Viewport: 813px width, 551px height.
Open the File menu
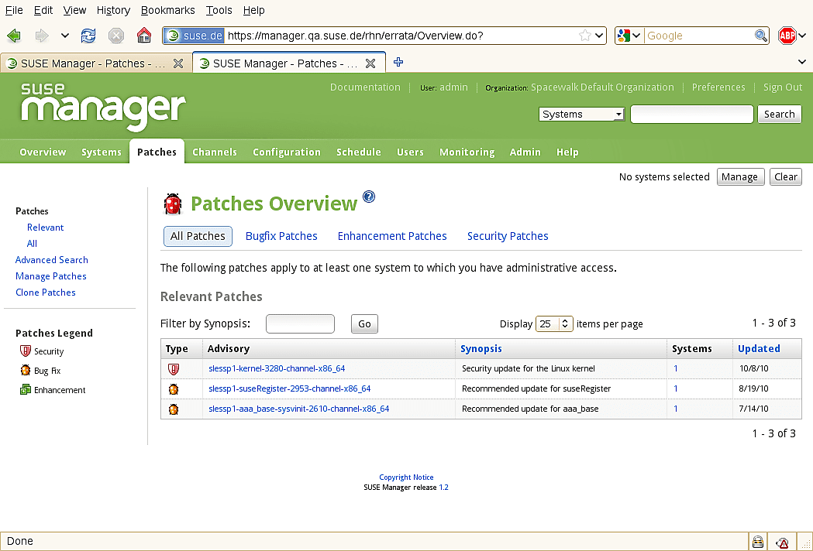(x=14, y=10)
